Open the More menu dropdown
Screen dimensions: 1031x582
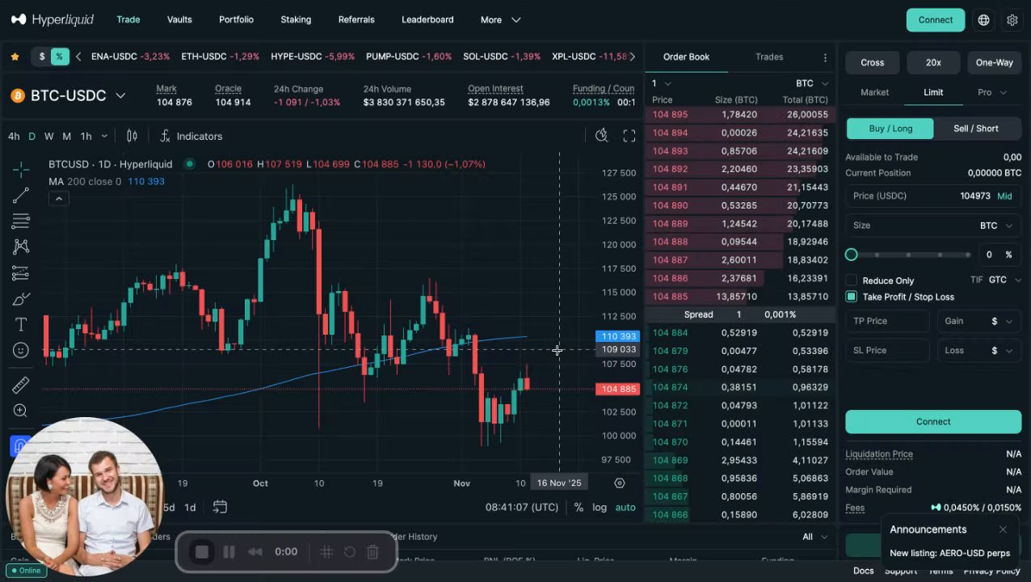pos(501,19)
